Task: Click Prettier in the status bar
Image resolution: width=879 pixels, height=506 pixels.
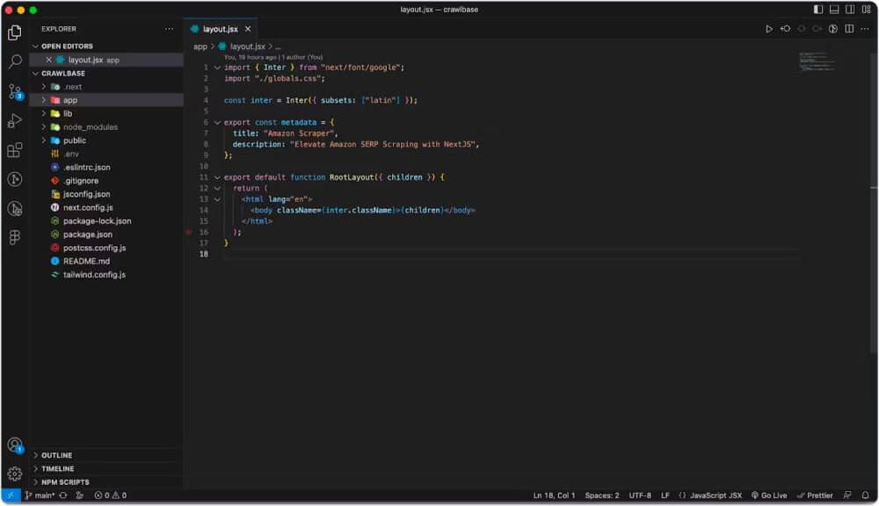Action: click(816, 495)
